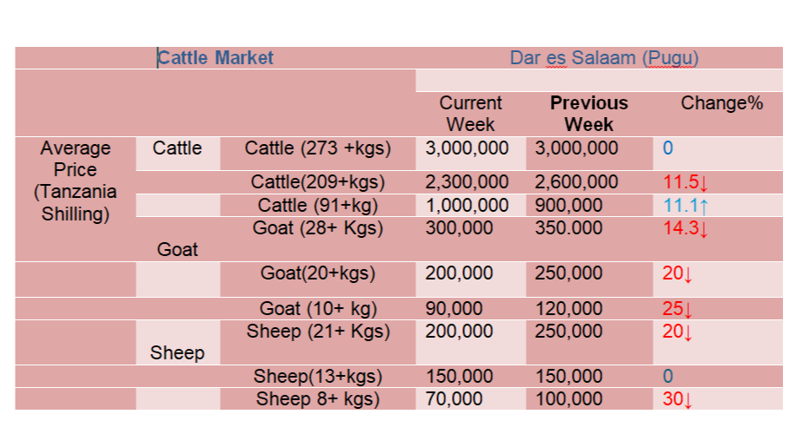Click the 2,300,000 current week price
This screenshot has height=447, width=796.
coord(467,182)
